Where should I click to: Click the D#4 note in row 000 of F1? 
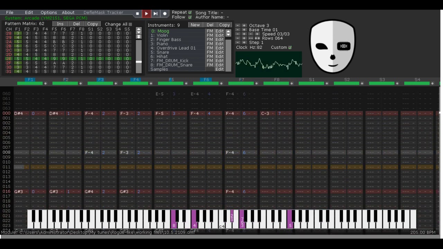click(x=19, y=113)
